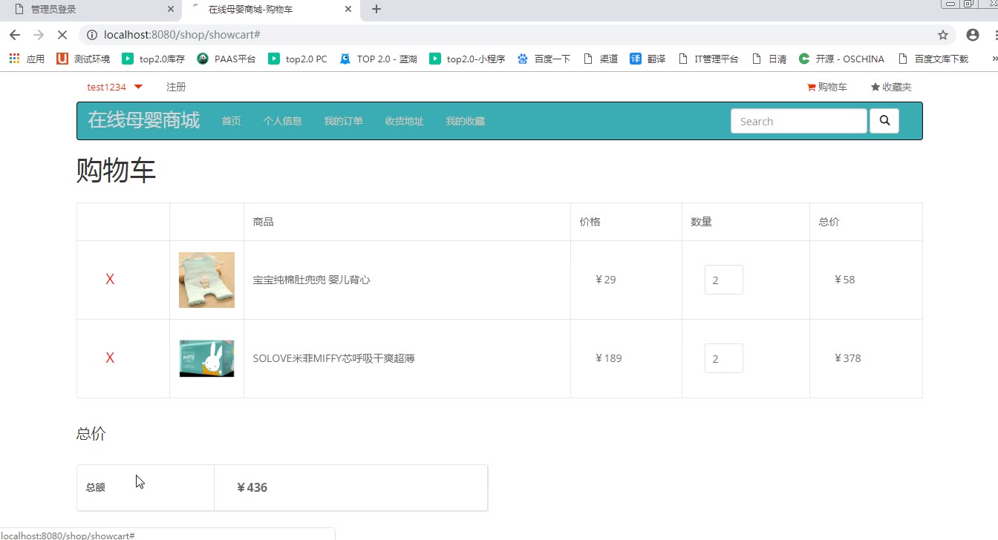998x540 pixels.
Task: Click the 价格 column header
Action: tap(590, 222)
